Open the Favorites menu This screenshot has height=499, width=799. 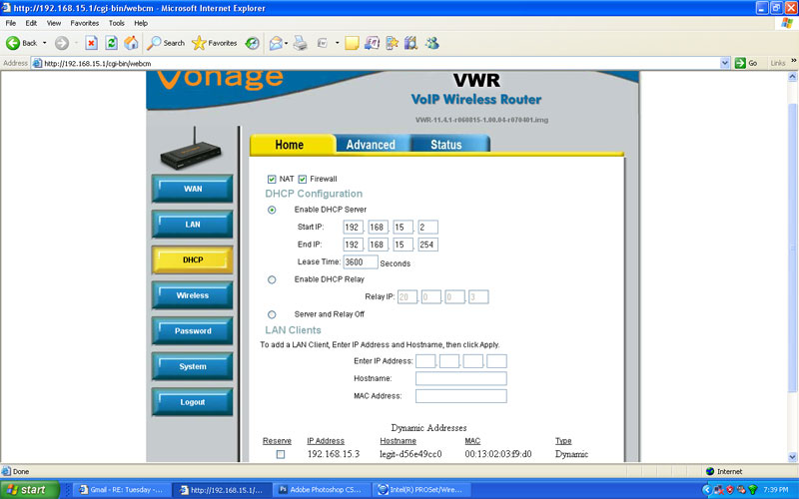tap(85, 23)
